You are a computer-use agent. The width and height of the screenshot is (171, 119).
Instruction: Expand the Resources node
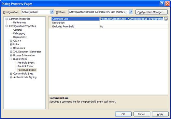point(11,48)
